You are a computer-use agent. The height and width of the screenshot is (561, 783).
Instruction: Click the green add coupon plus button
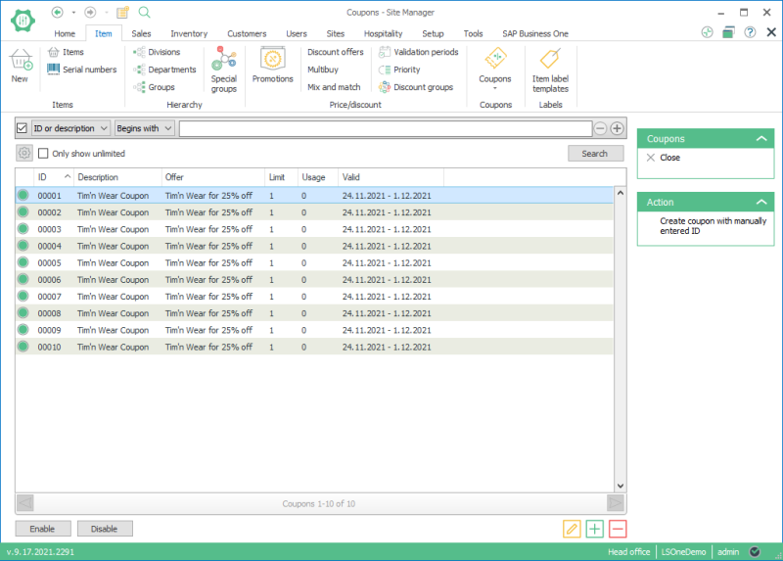coord(595,529)
